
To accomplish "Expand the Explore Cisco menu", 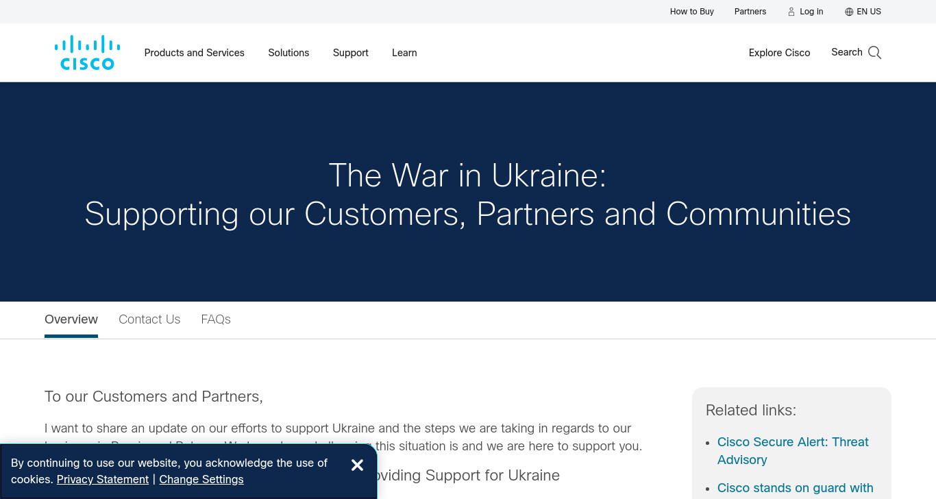I will pyautogui.click(x=779, y=53).
